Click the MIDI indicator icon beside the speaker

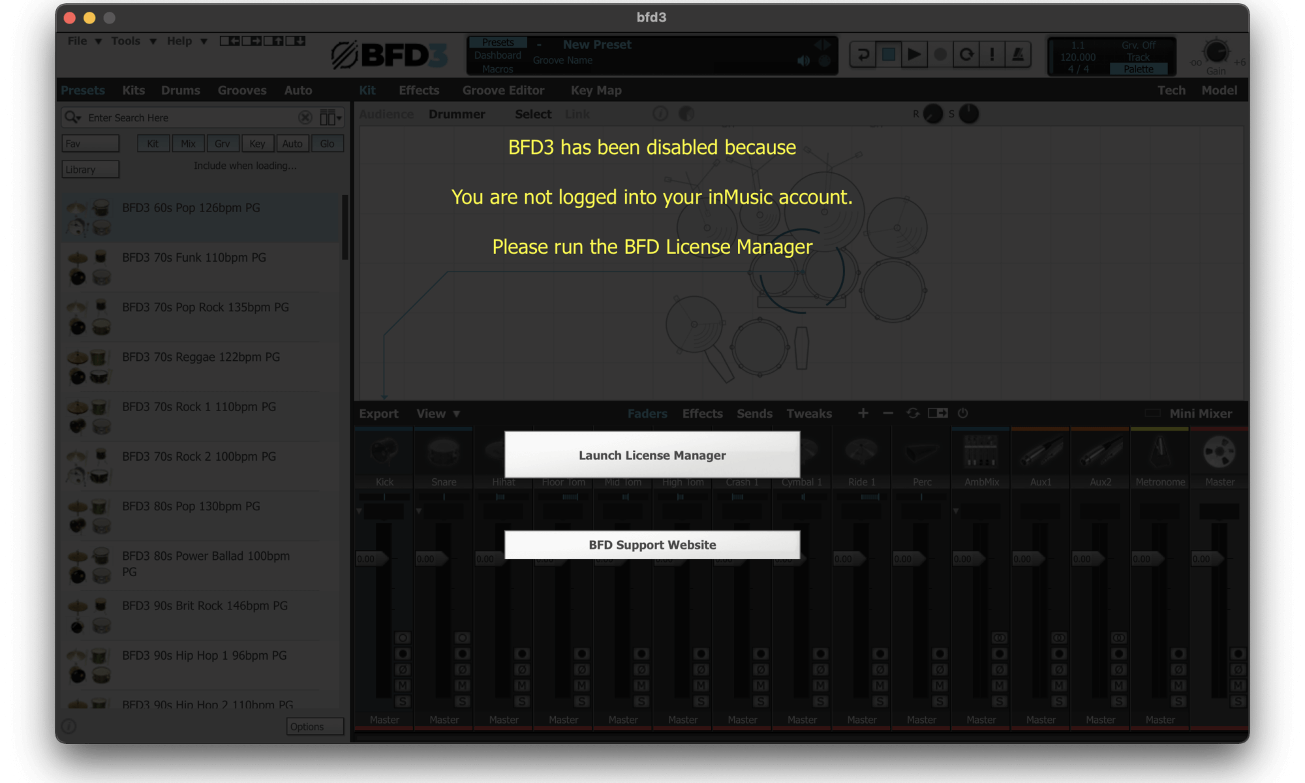coord(824,61)
